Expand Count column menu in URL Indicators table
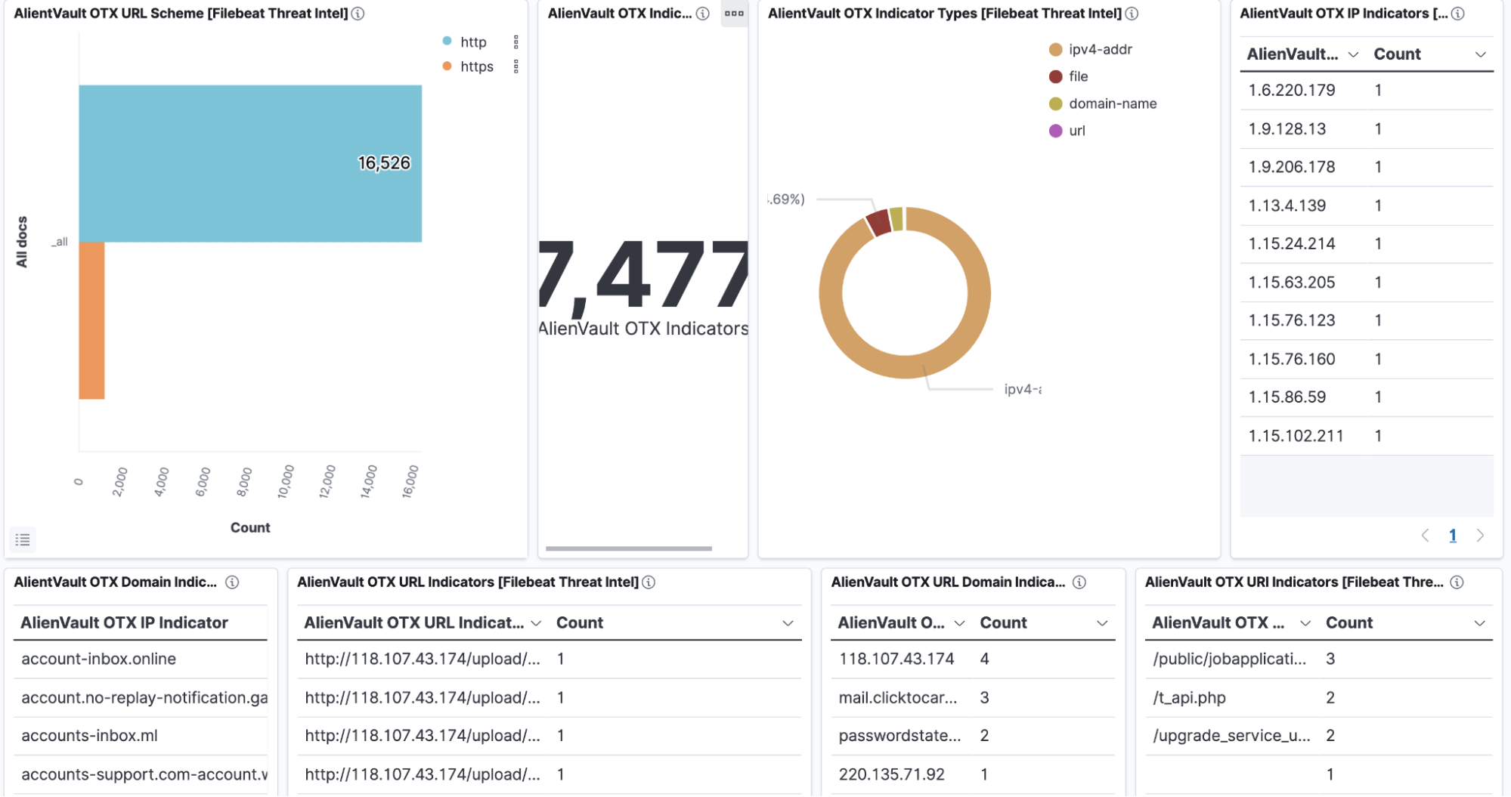The image size is (1511, 797). [x=788, y=623]
